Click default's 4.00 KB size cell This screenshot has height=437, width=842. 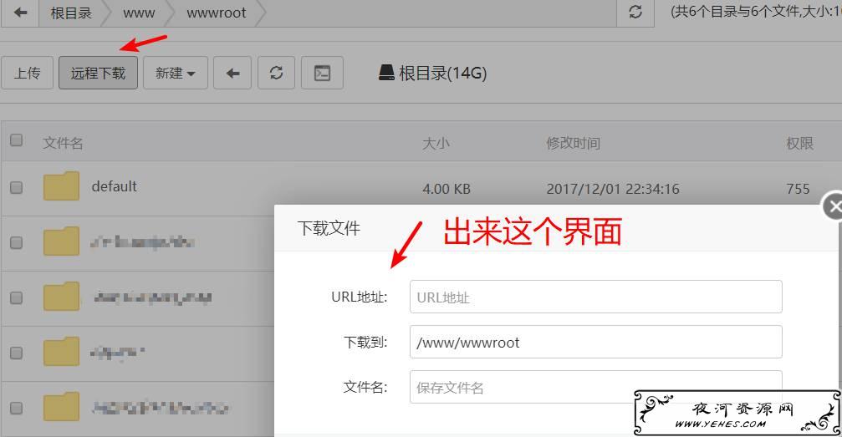[447, 189]
